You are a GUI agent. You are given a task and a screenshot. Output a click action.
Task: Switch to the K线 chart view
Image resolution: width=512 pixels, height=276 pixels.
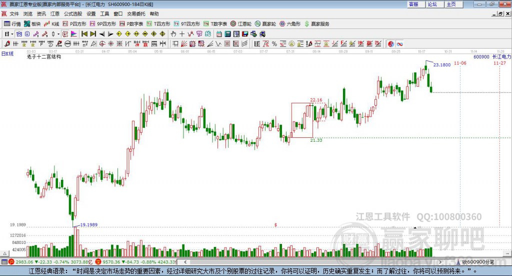point(51,24)
